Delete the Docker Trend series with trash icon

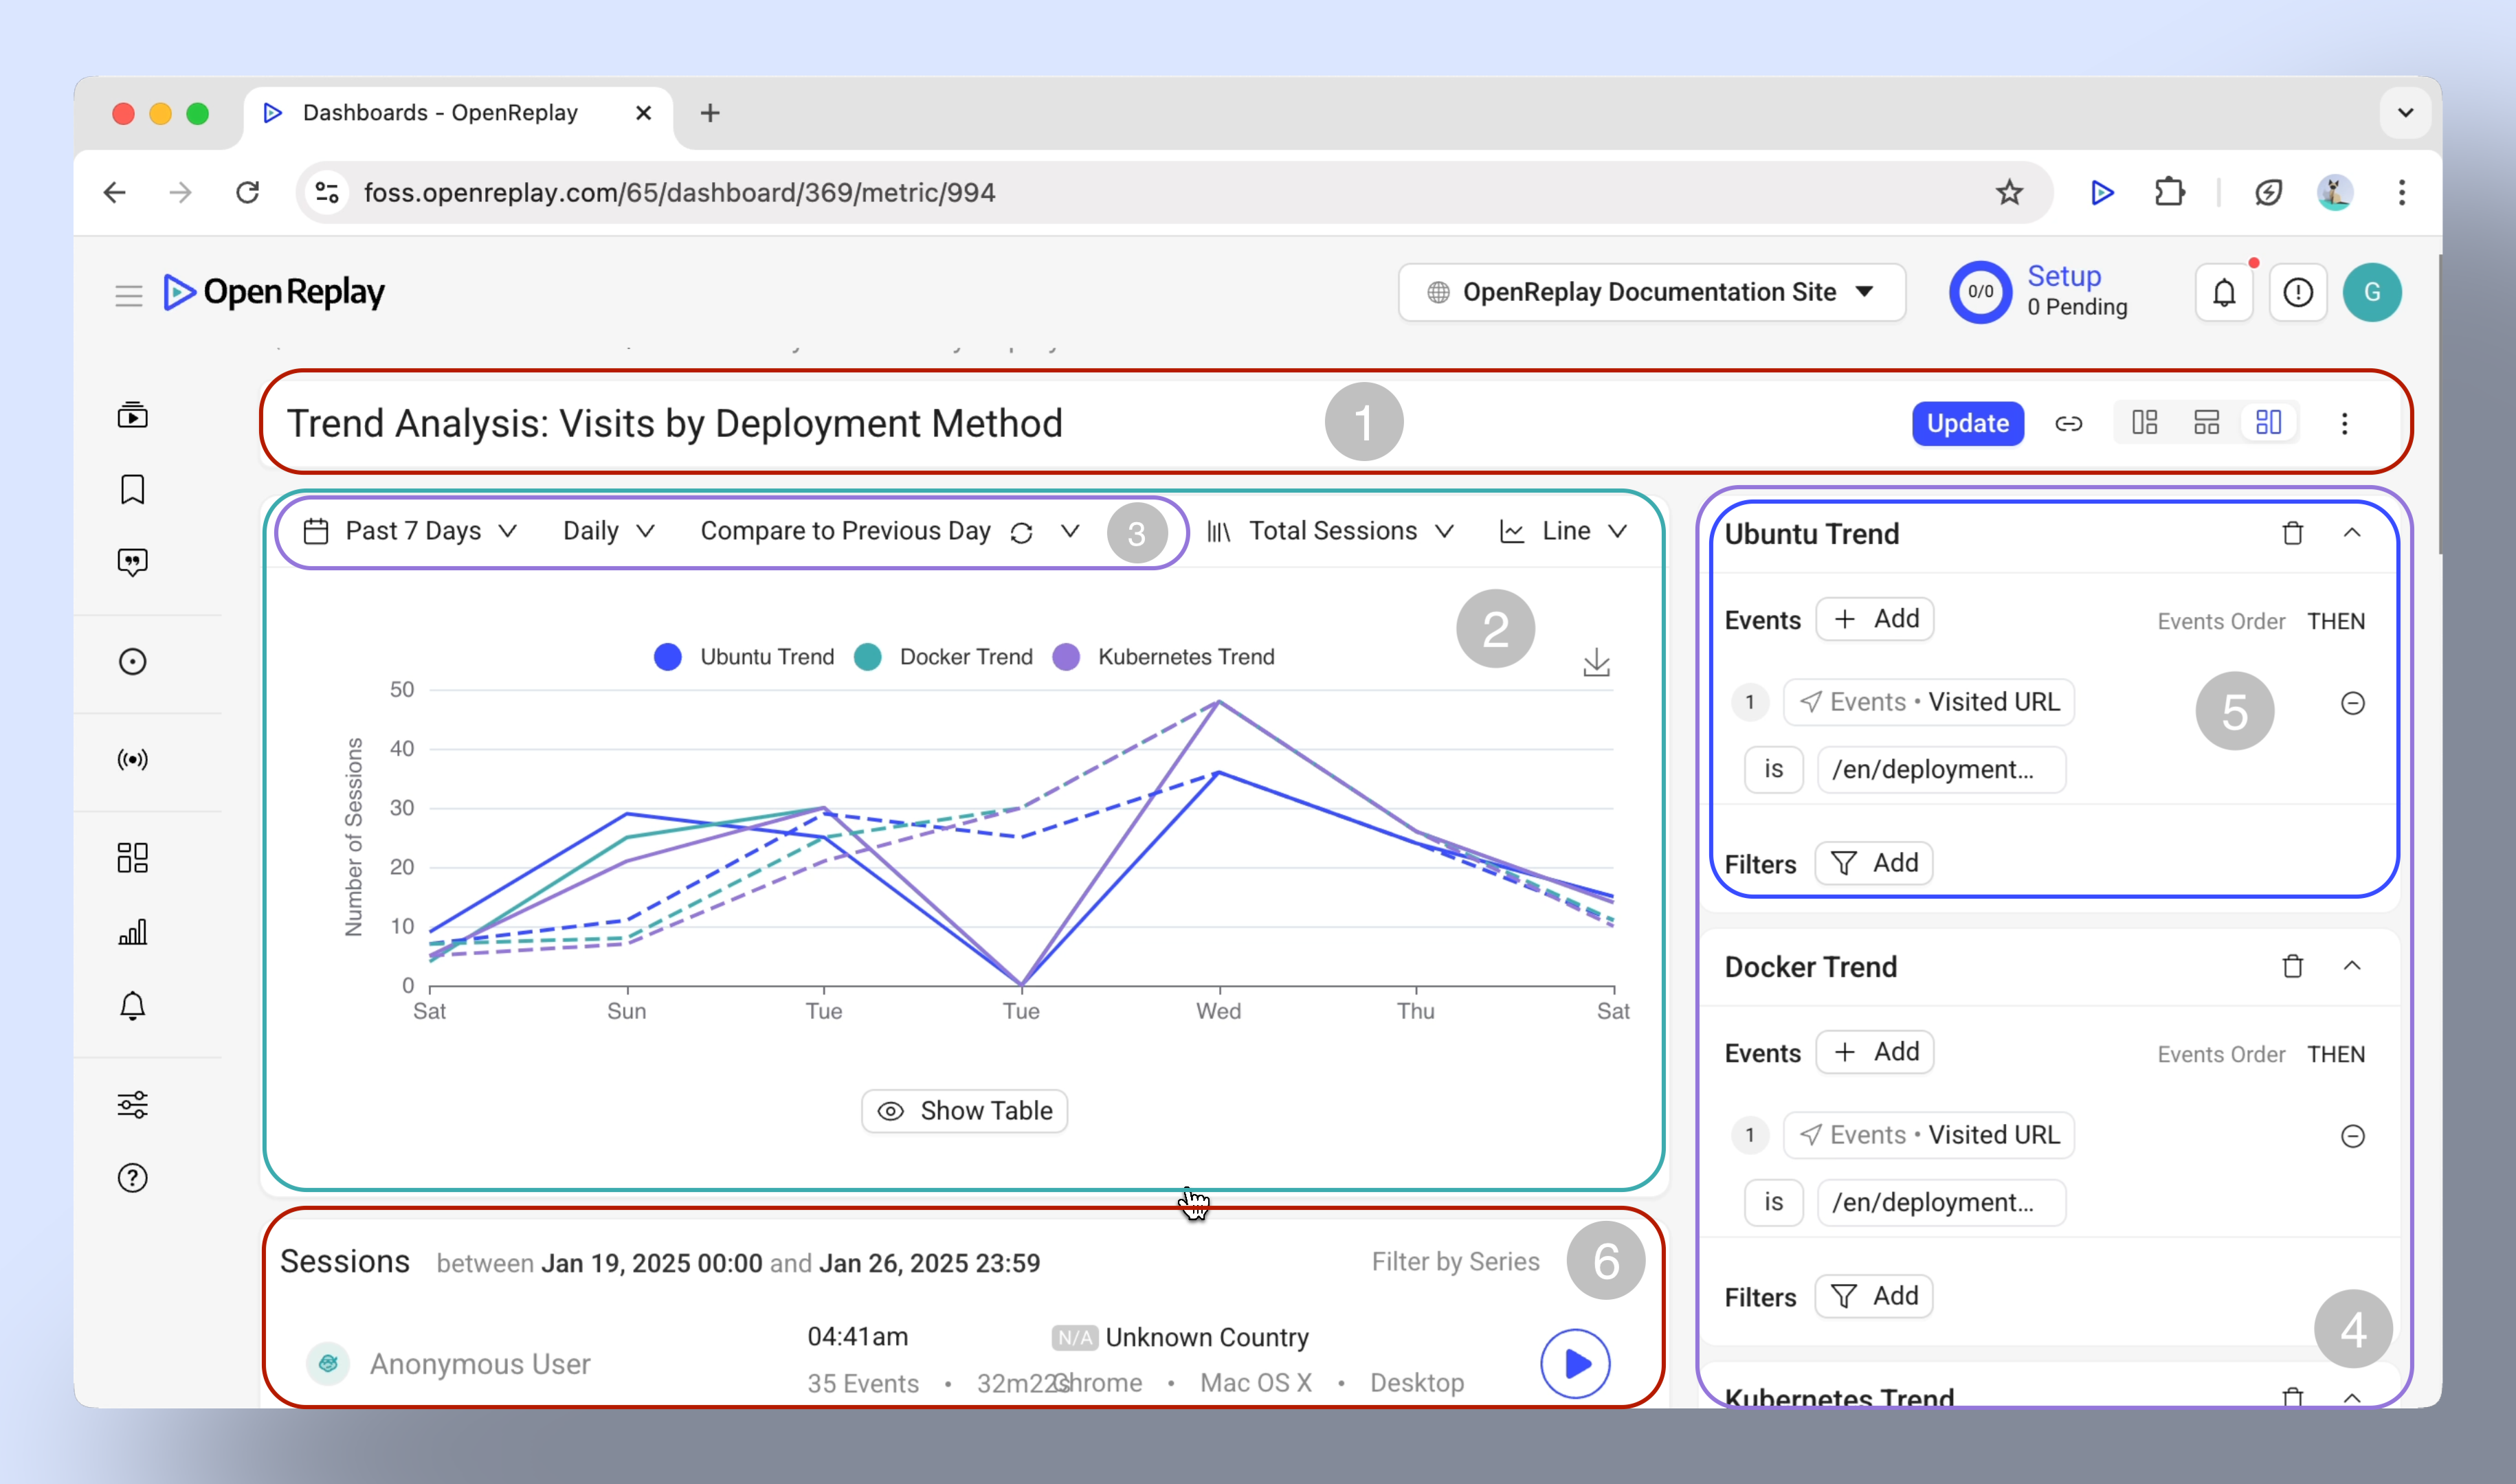tap(2292, 966)
